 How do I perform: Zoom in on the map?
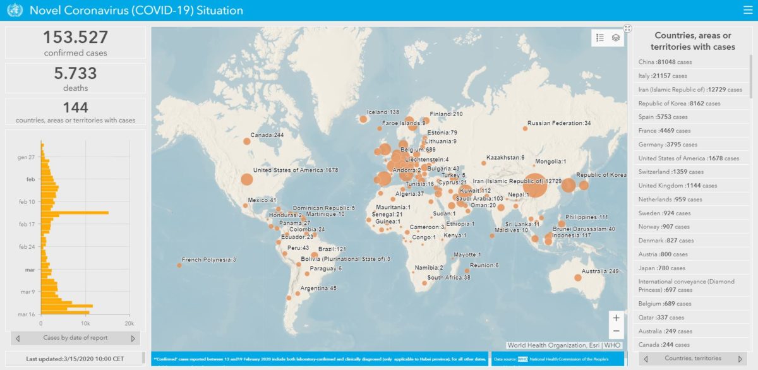tap(616, 318)
